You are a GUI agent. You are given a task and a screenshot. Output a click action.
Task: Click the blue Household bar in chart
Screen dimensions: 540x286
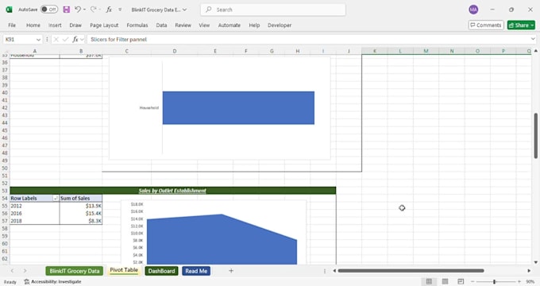238,108
